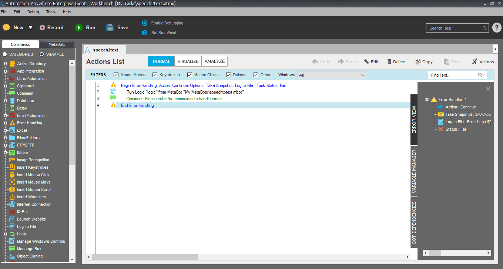Viewport: 503px width, 269px height.
Task: Switch to the MetaBots tab
Action: pos(57,44)
